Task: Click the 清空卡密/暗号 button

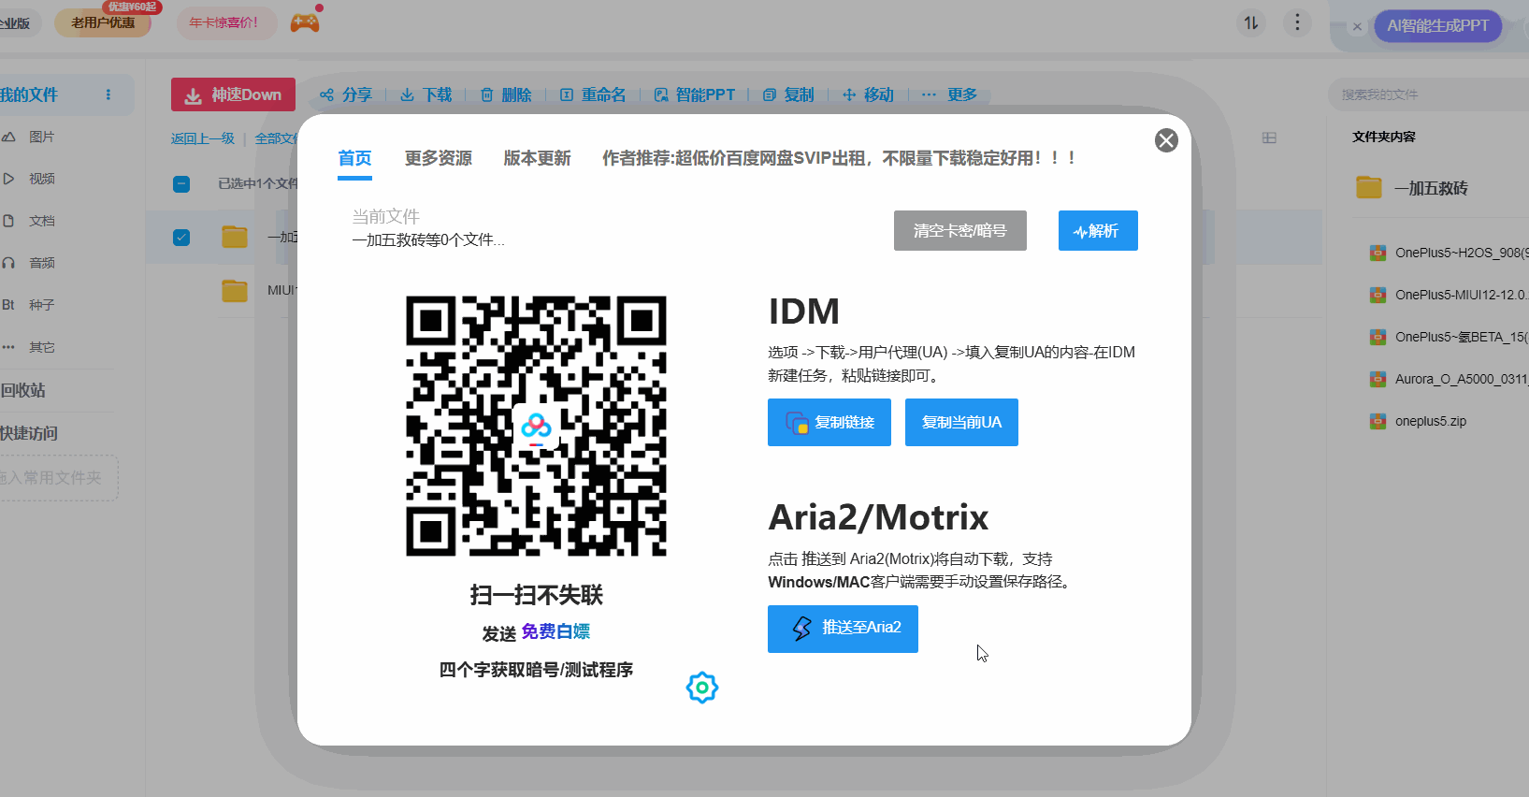Action: (960, 230)
